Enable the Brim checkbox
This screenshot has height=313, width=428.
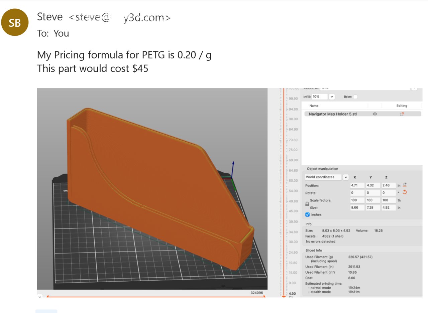click(355, 97)
